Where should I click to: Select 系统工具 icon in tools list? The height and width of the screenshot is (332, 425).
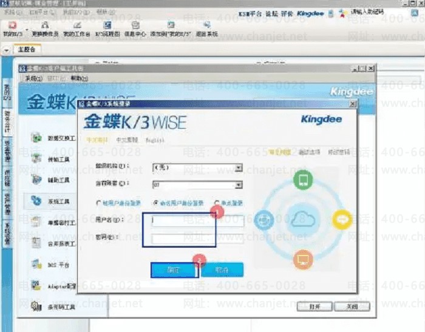[x=36, y=201]
